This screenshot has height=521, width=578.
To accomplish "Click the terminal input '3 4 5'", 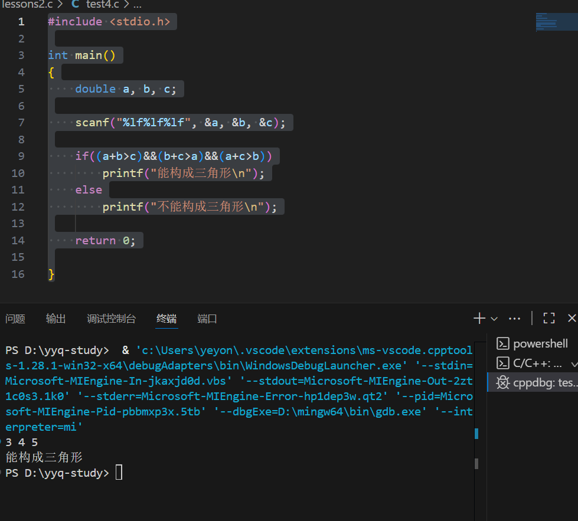I will click(22, 442).
